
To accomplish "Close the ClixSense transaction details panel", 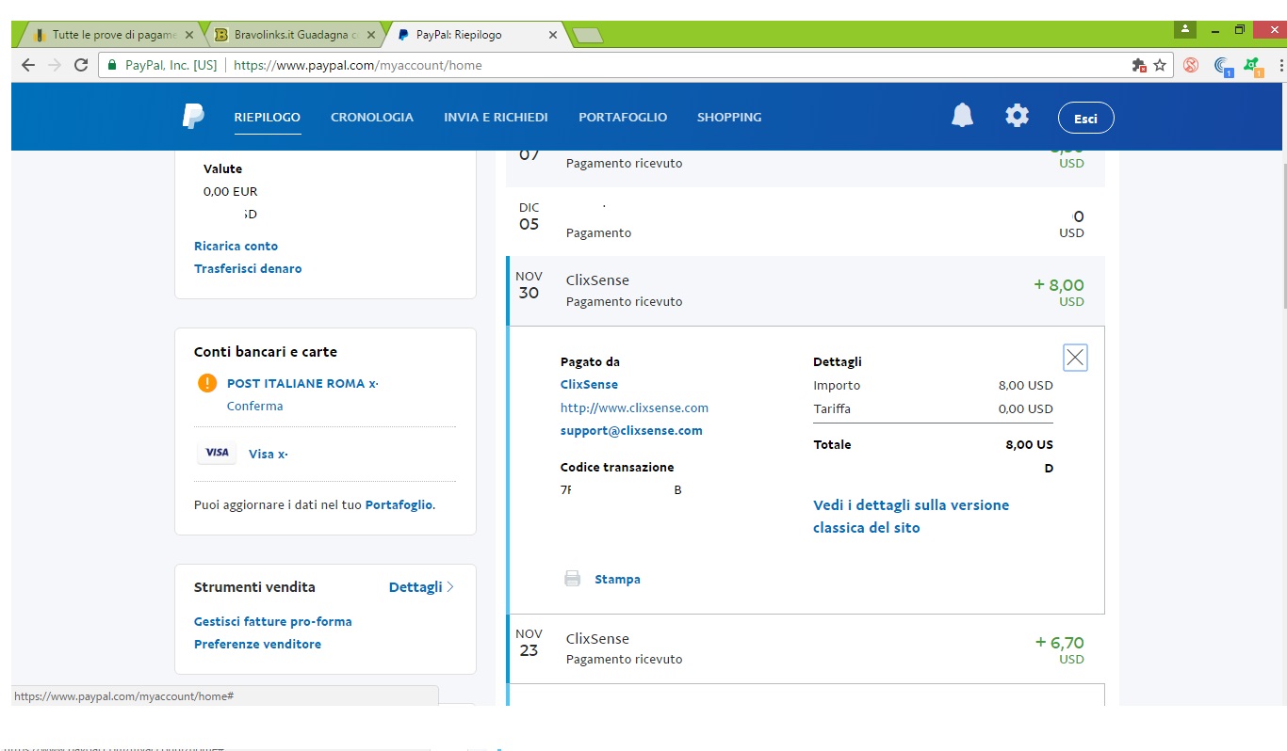I will click(x=1075, y=358).
